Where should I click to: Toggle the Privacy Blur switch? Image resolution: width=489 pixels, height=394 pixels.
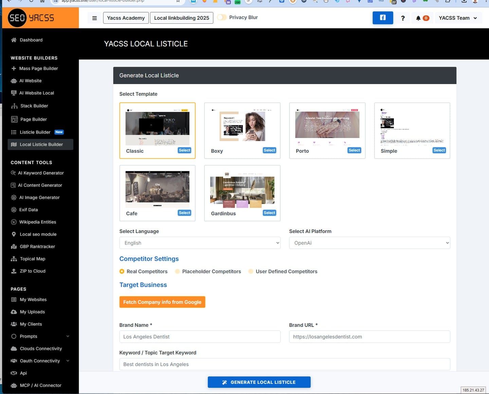point(222,17)
